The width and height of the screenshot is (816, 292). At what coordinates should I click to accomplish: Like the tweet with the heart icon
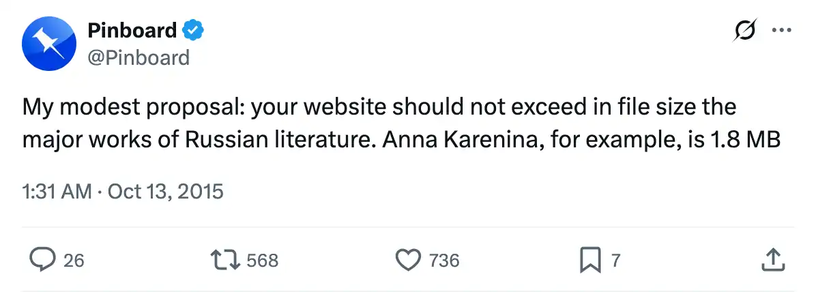pyautogui.click(x=408, y=259)
